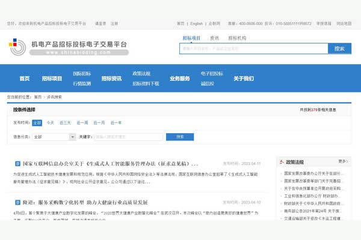Click the 举报信箱 link in the top bar

tap(324, 23)
